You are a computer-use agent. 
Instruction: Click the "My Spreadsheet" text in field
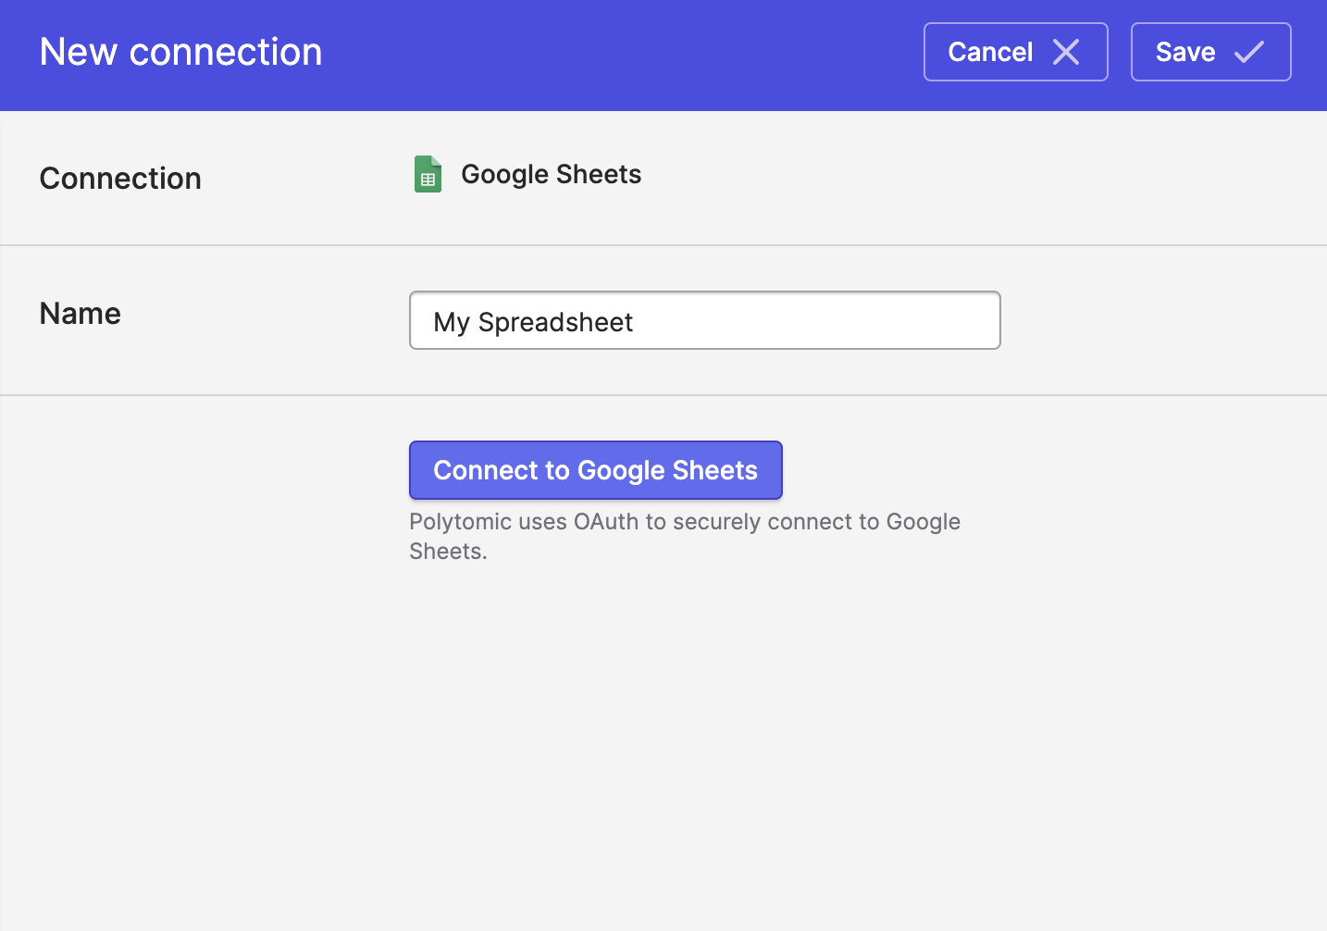point(533,322)
